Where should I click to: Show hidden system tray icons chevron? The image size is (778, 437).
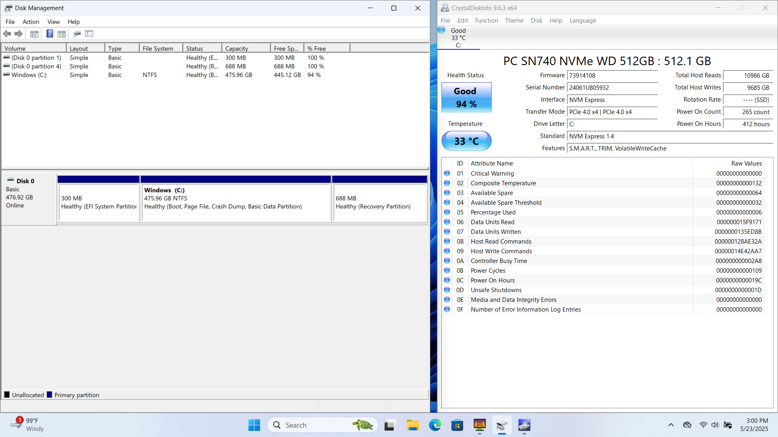(x=671, y=425)
